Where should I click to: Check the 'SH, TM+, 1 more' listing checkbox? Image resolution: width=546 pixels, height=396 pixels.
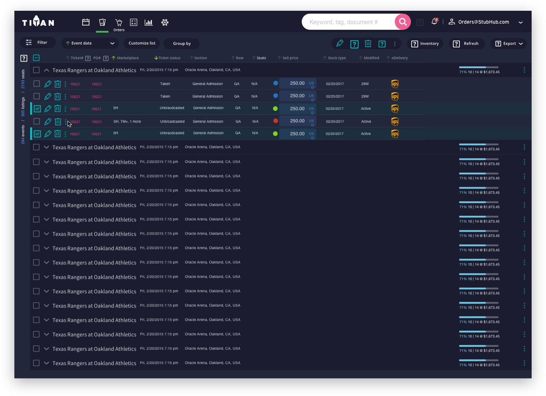click(x=37, y=121)
